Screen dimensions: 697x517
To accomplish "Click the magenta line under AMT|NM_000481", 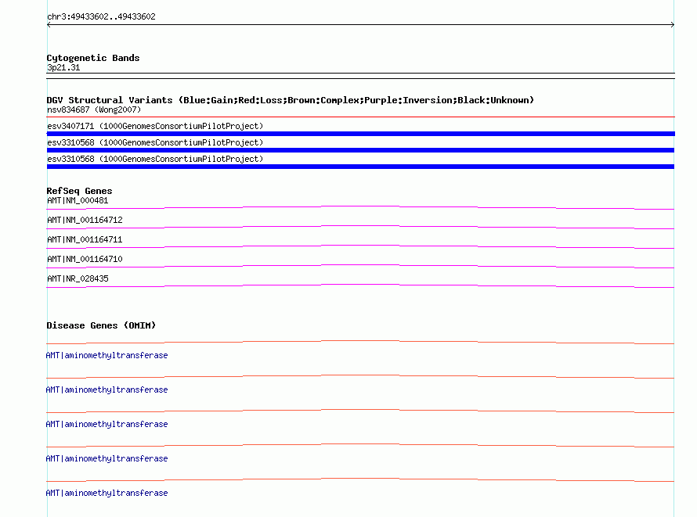I will point(360,207).
